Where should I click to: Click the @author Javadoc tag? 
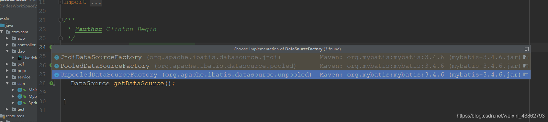[89, 29]
